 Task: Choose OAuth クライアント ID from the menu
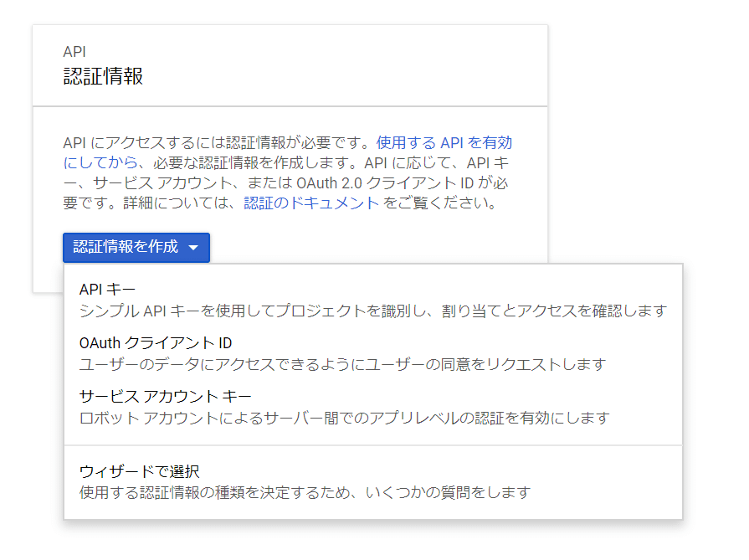pos(373,353)
